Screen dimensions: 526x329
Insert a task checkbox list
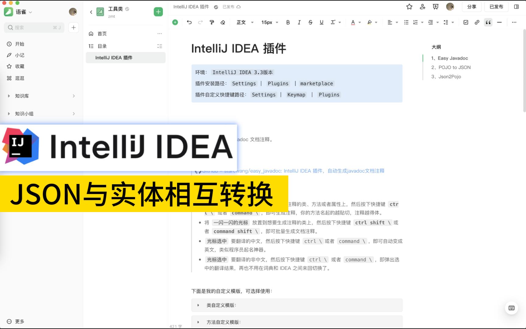click(466, 22)
